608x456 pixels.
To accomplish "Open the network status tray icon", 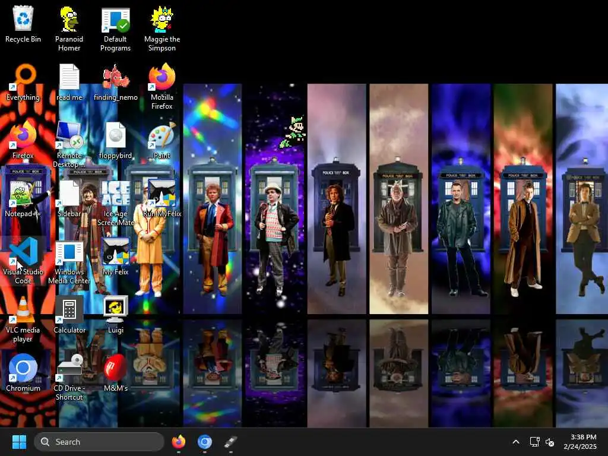I will point(535,442).
